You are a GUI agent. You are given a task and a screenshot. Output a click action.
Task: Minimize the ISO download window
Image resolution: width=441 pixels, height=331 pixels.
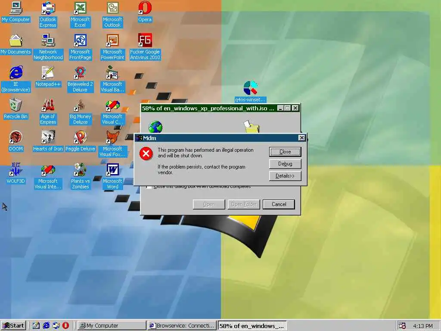280,108
